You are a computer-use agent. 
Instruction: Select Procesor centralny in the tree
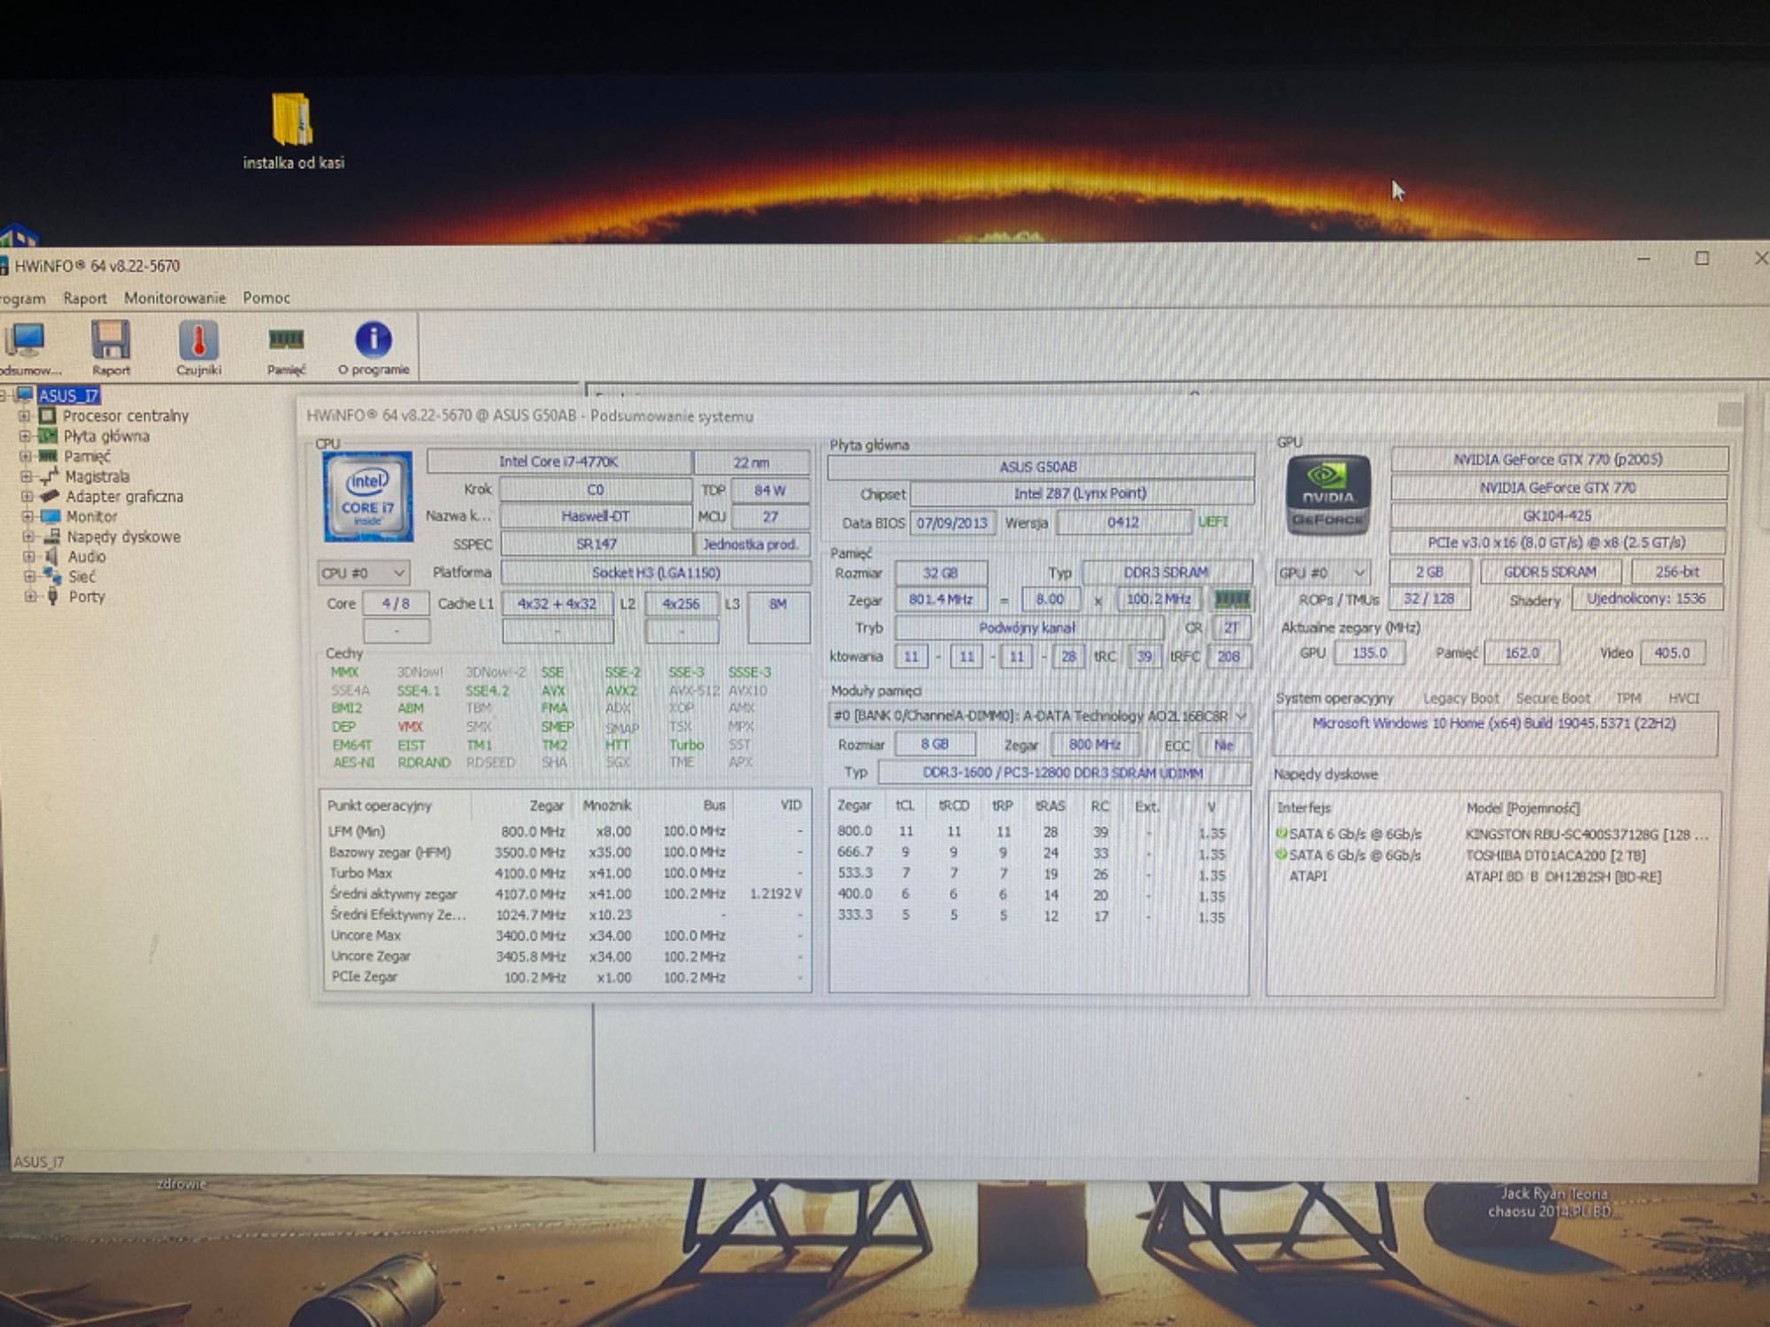125,416
